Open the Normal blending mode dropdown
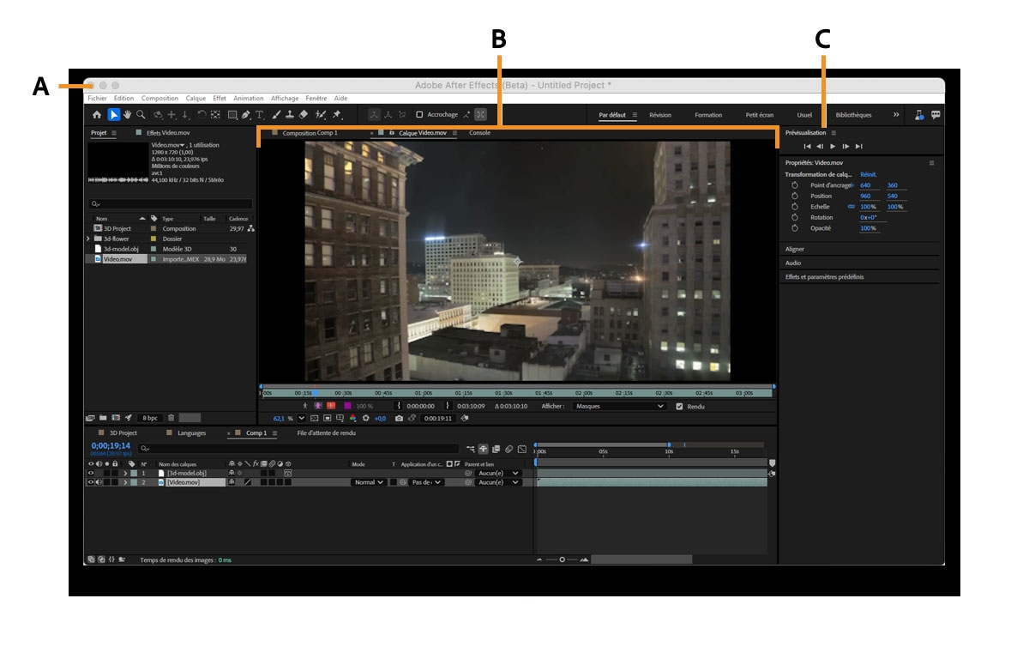 (x=369, y=482)
